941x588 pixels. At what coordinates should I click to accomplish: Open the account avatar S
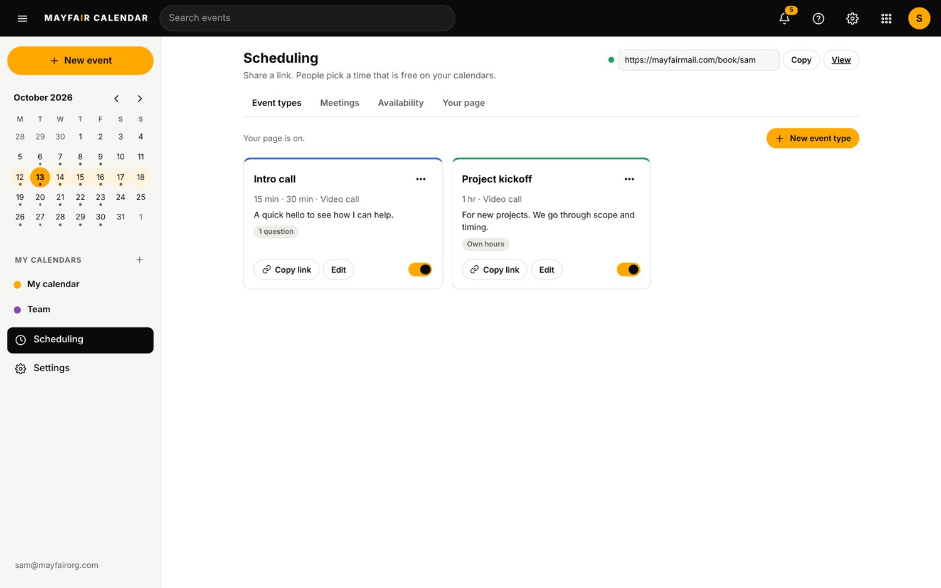click(x=919, y=18)
